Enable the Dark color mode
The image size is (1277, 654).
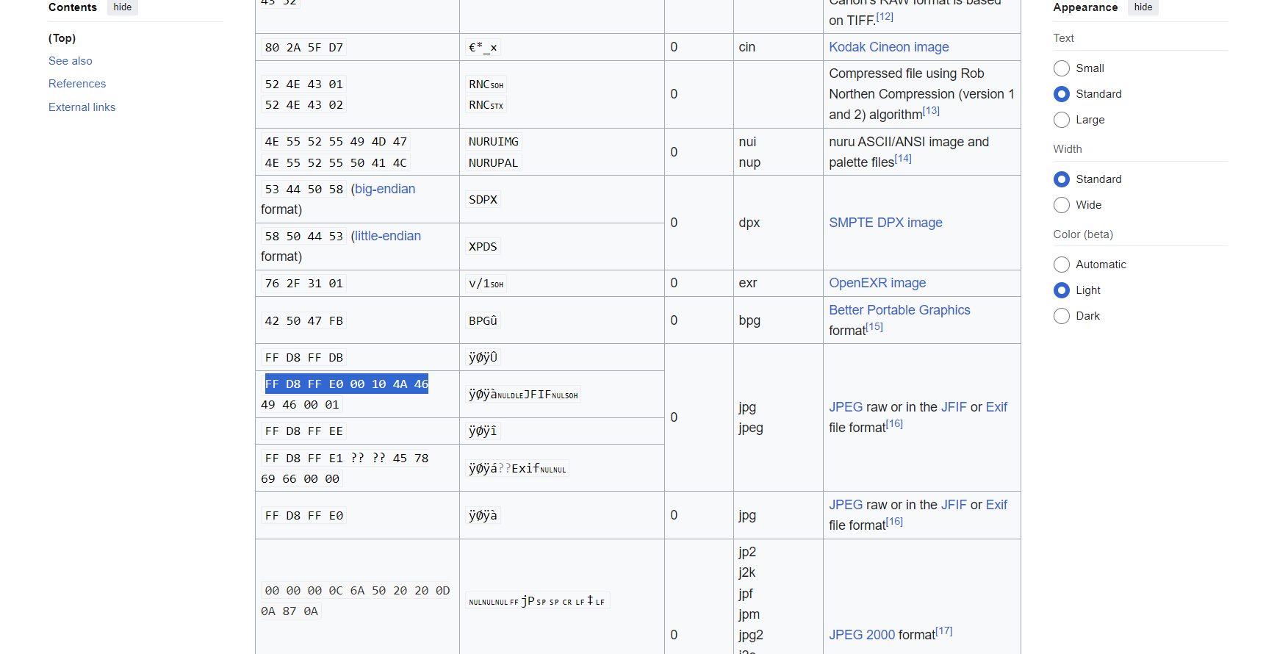(x=1062, y=316)
